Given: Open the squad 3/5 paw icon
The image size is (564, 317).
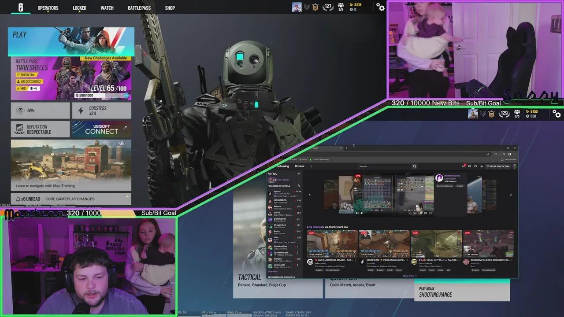Looking at the screenshot, I should coord(341,7).
